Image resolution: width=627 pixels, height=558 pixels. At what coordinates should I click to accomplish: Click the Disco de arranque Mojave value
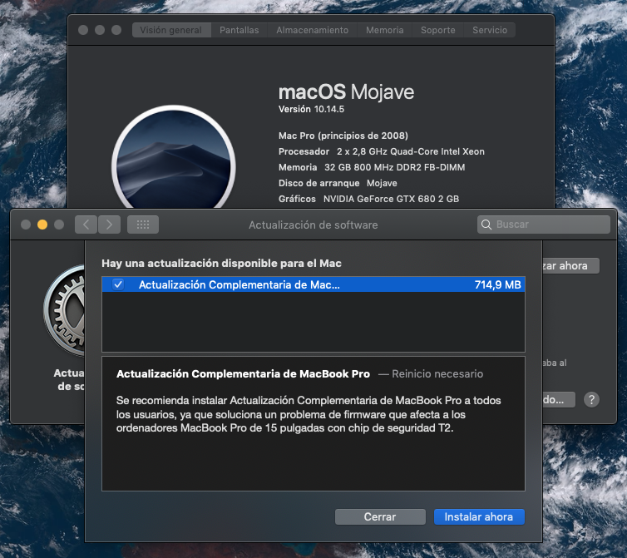pos(382,183)
